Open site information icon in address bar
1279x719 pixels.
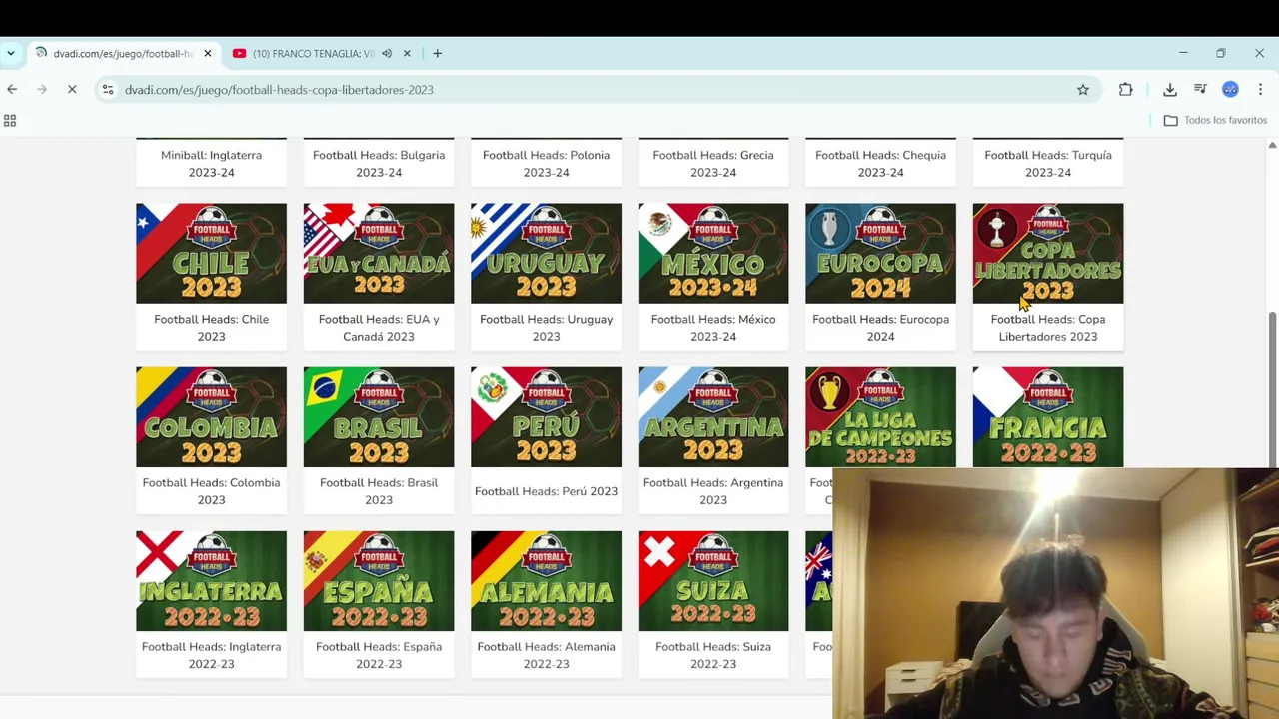pos(108,90)
